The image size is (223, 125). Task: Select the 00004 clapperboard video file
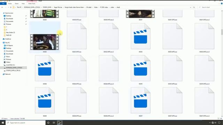[x=45, y=68]
